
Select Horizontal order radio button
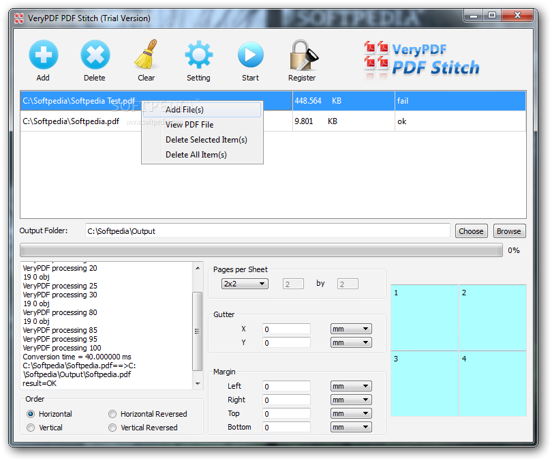pos(31,414)
